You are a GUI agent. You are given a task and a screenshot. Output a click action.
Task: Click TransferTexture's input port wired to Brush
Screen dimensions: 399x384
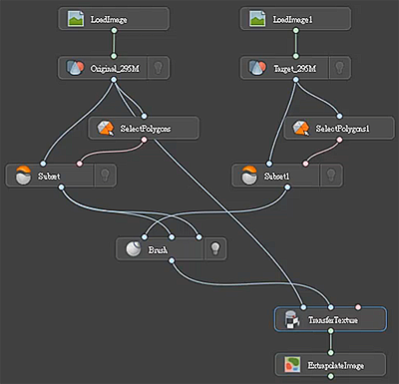click(x=330, y=307)
